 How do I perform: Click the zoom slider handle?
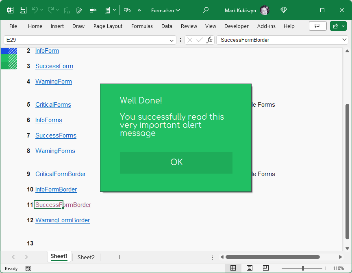click(x=303, y=268)
